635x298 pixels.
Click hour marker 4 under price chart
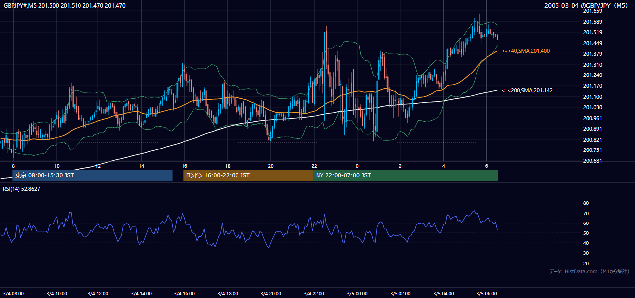(443, 166)
